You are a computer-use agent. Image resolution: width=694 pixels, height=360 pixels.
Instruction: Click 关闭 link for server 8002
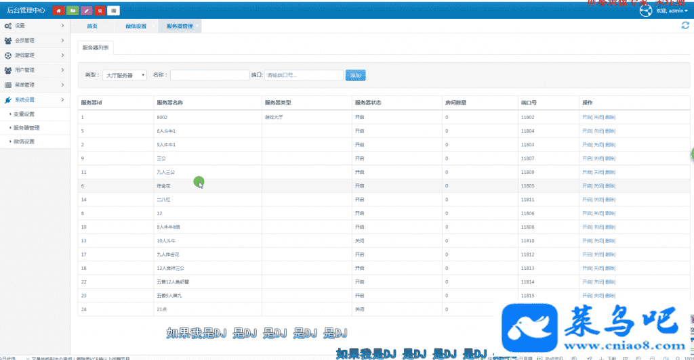tap(598, 117)
